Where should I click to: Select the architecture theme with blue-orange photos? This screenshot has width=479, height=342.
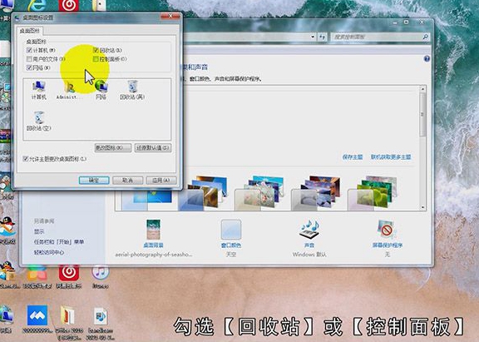[x=203, y=192]
